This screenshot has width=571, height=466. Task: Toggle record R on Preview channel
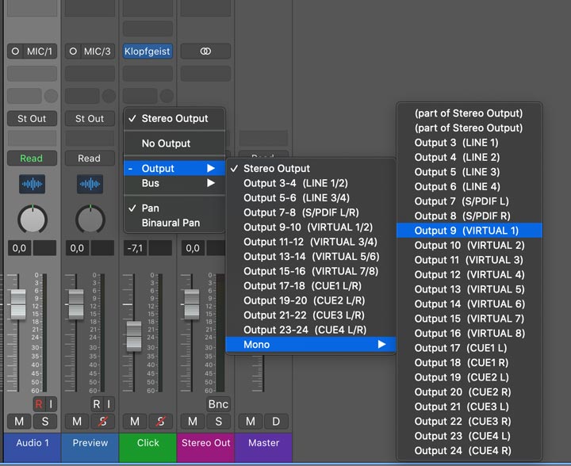pos(97,404)
